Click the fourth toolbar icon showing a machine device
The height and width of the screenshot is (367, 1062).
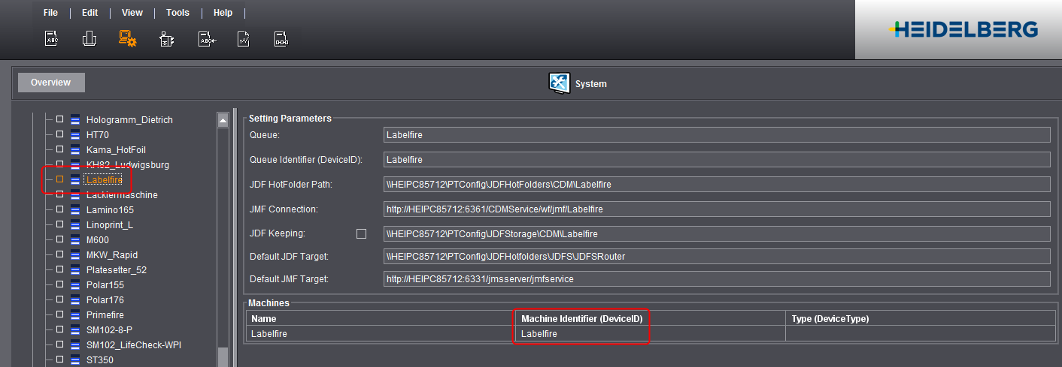tap(166, 40)
